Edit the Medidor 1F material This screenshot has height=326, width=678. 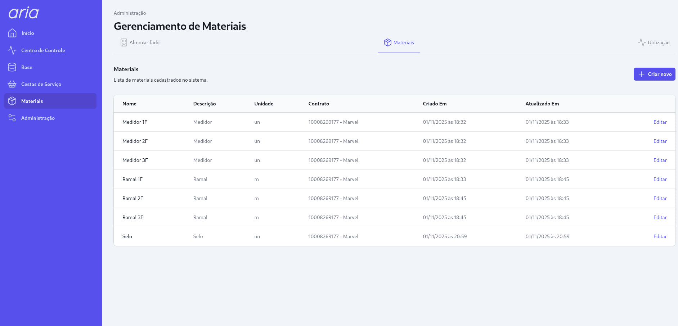point(660,122)
